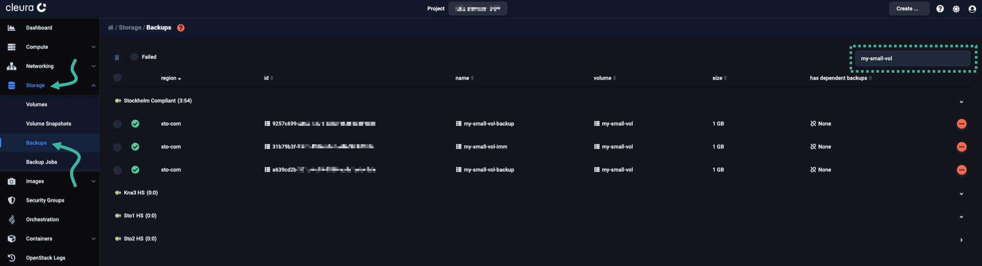
Task: Sort table by name column
Action: coord(464,78)
